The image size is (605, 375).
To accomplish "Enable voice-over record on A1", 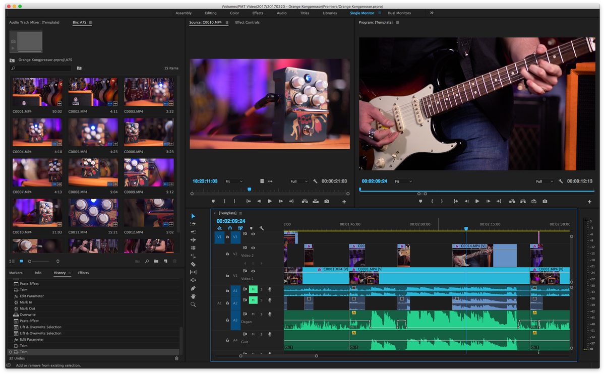I will click(270, 289).
